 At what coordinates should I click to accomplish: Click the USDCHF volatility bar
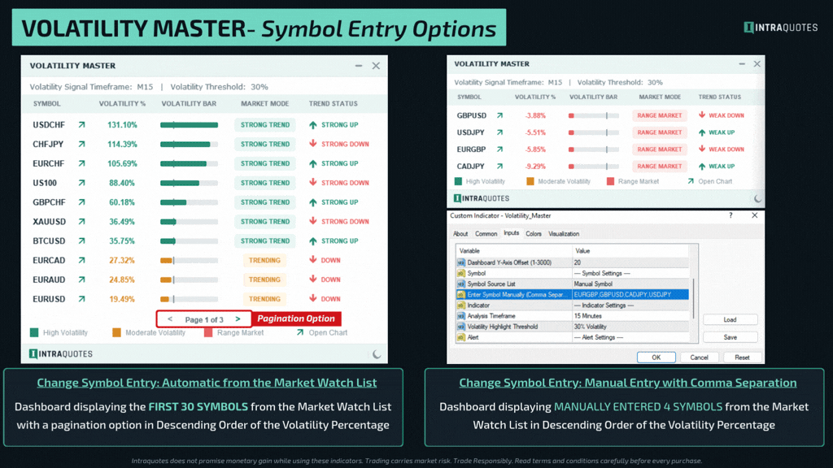pos(189,125)
